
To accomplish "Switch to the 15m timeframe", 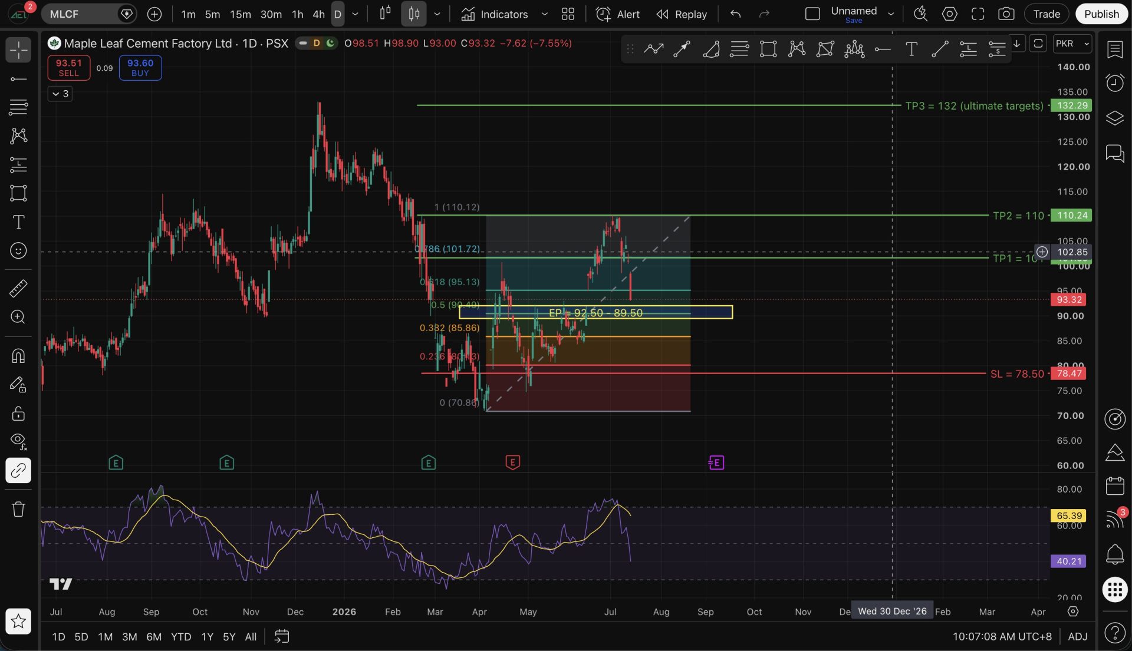I will (240, 14).
